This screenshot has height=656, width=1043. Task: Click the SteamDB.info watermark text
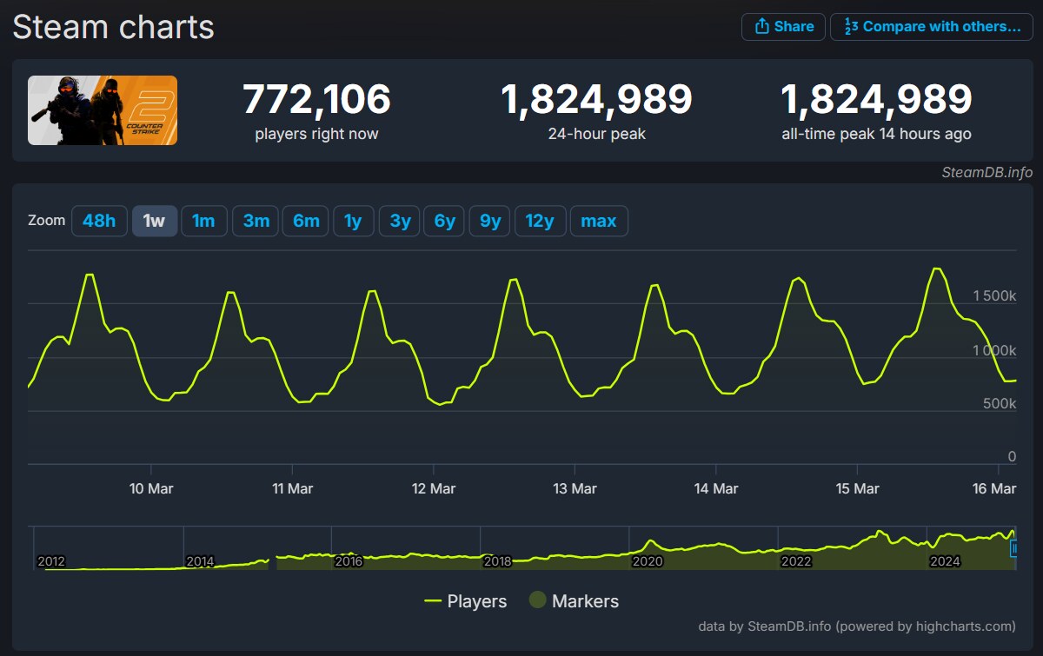[x=987, y=172]
